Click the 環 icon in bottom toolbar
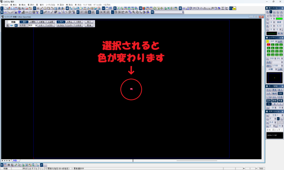284x170 pixels. point(9,165)
